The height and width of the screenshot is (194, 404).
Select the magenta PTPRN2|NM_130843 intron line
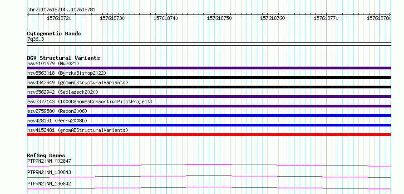click(209, 176)
